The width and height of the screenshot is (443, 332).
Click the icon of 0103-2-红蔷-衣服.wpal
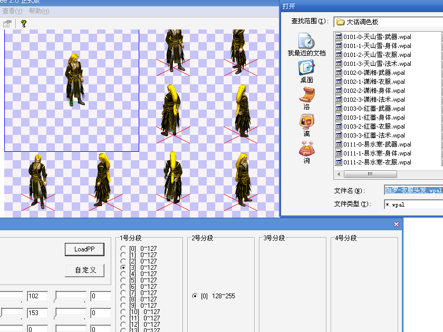pyautogui.click(x=339, y=126)
